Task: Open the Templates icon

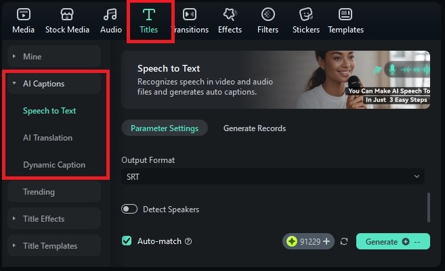Action: [x=345, y=14]
